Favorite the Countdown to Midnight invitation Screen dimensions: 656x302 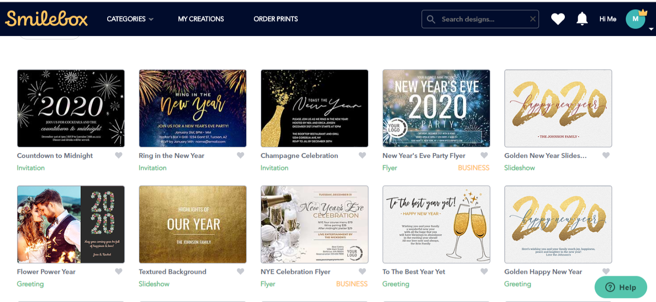[x=118, y=156]
